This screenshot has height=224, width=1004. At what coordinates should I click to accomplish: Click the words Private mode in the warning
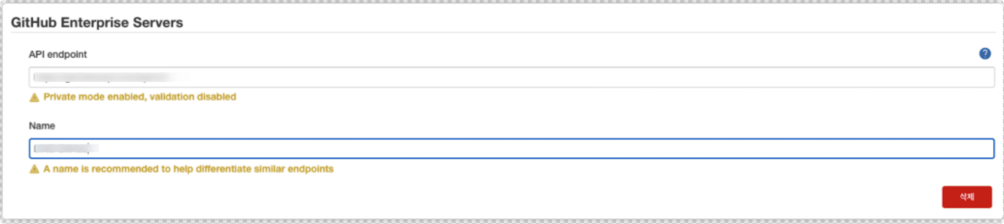click(x=74, y=97)
